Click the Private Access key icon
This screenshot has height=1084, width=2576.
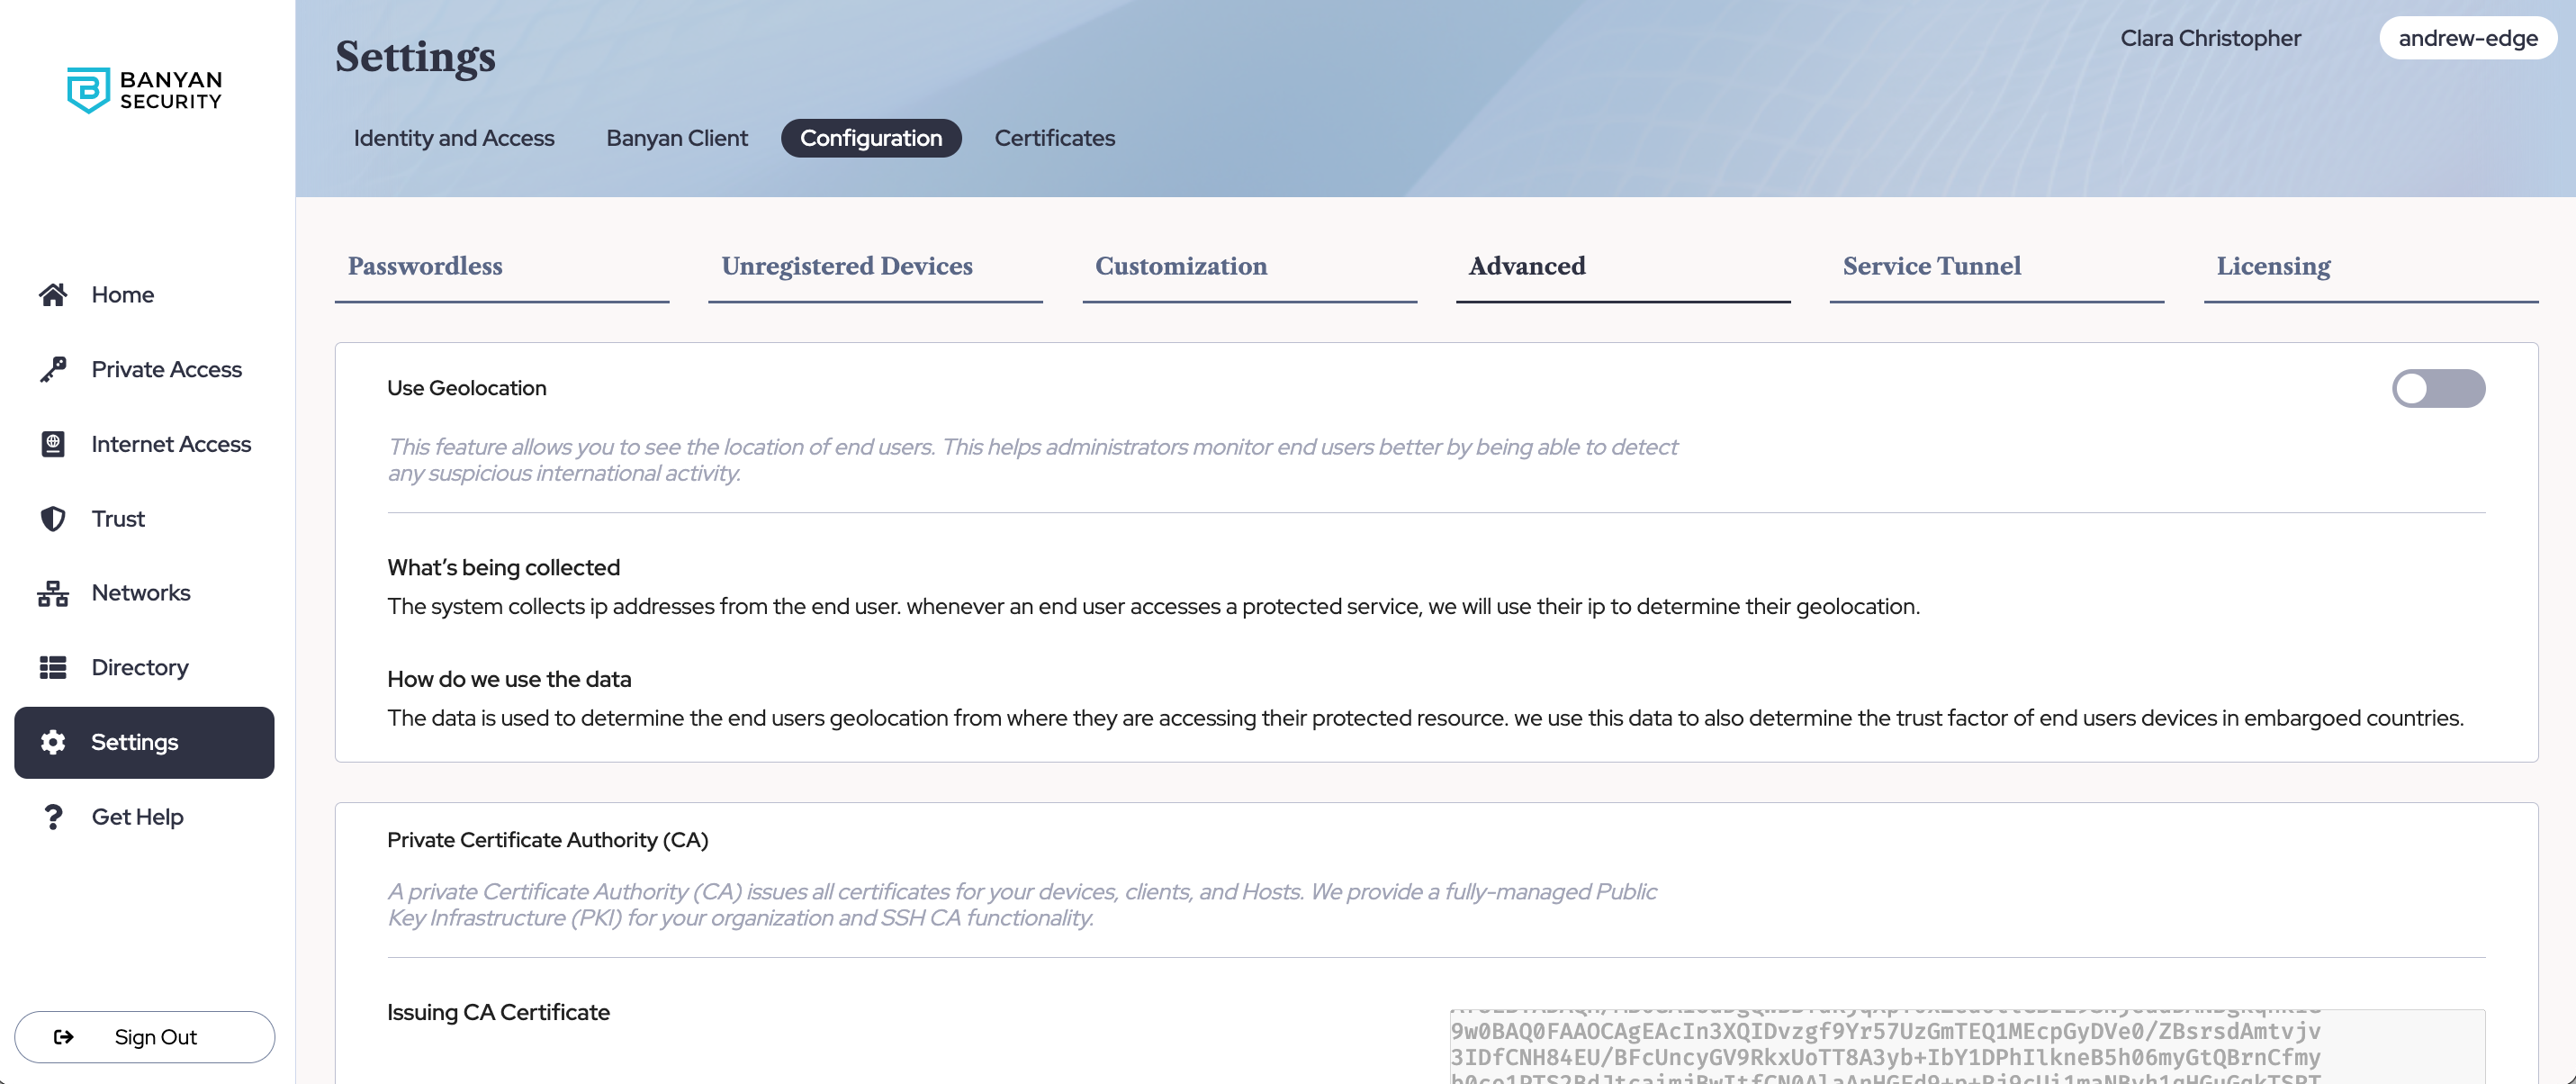(x=53, y=369)
